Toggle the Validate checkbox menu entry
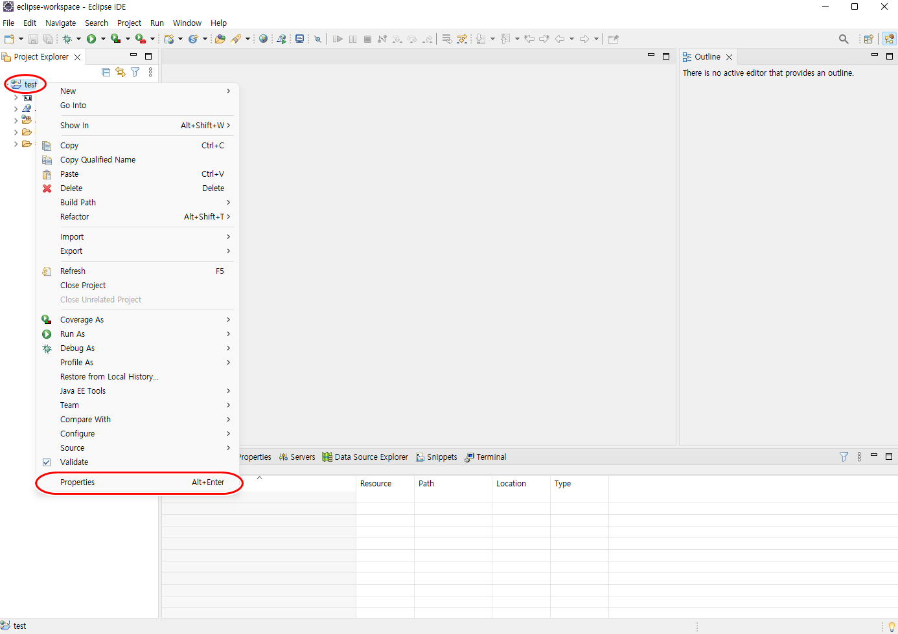 47,462
